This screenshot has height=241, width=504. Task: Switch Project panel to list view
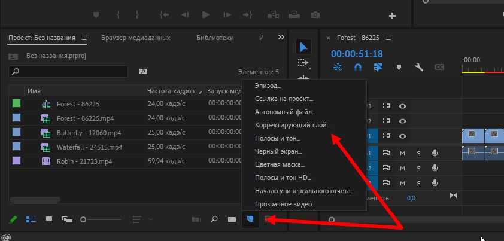point(32,219)
